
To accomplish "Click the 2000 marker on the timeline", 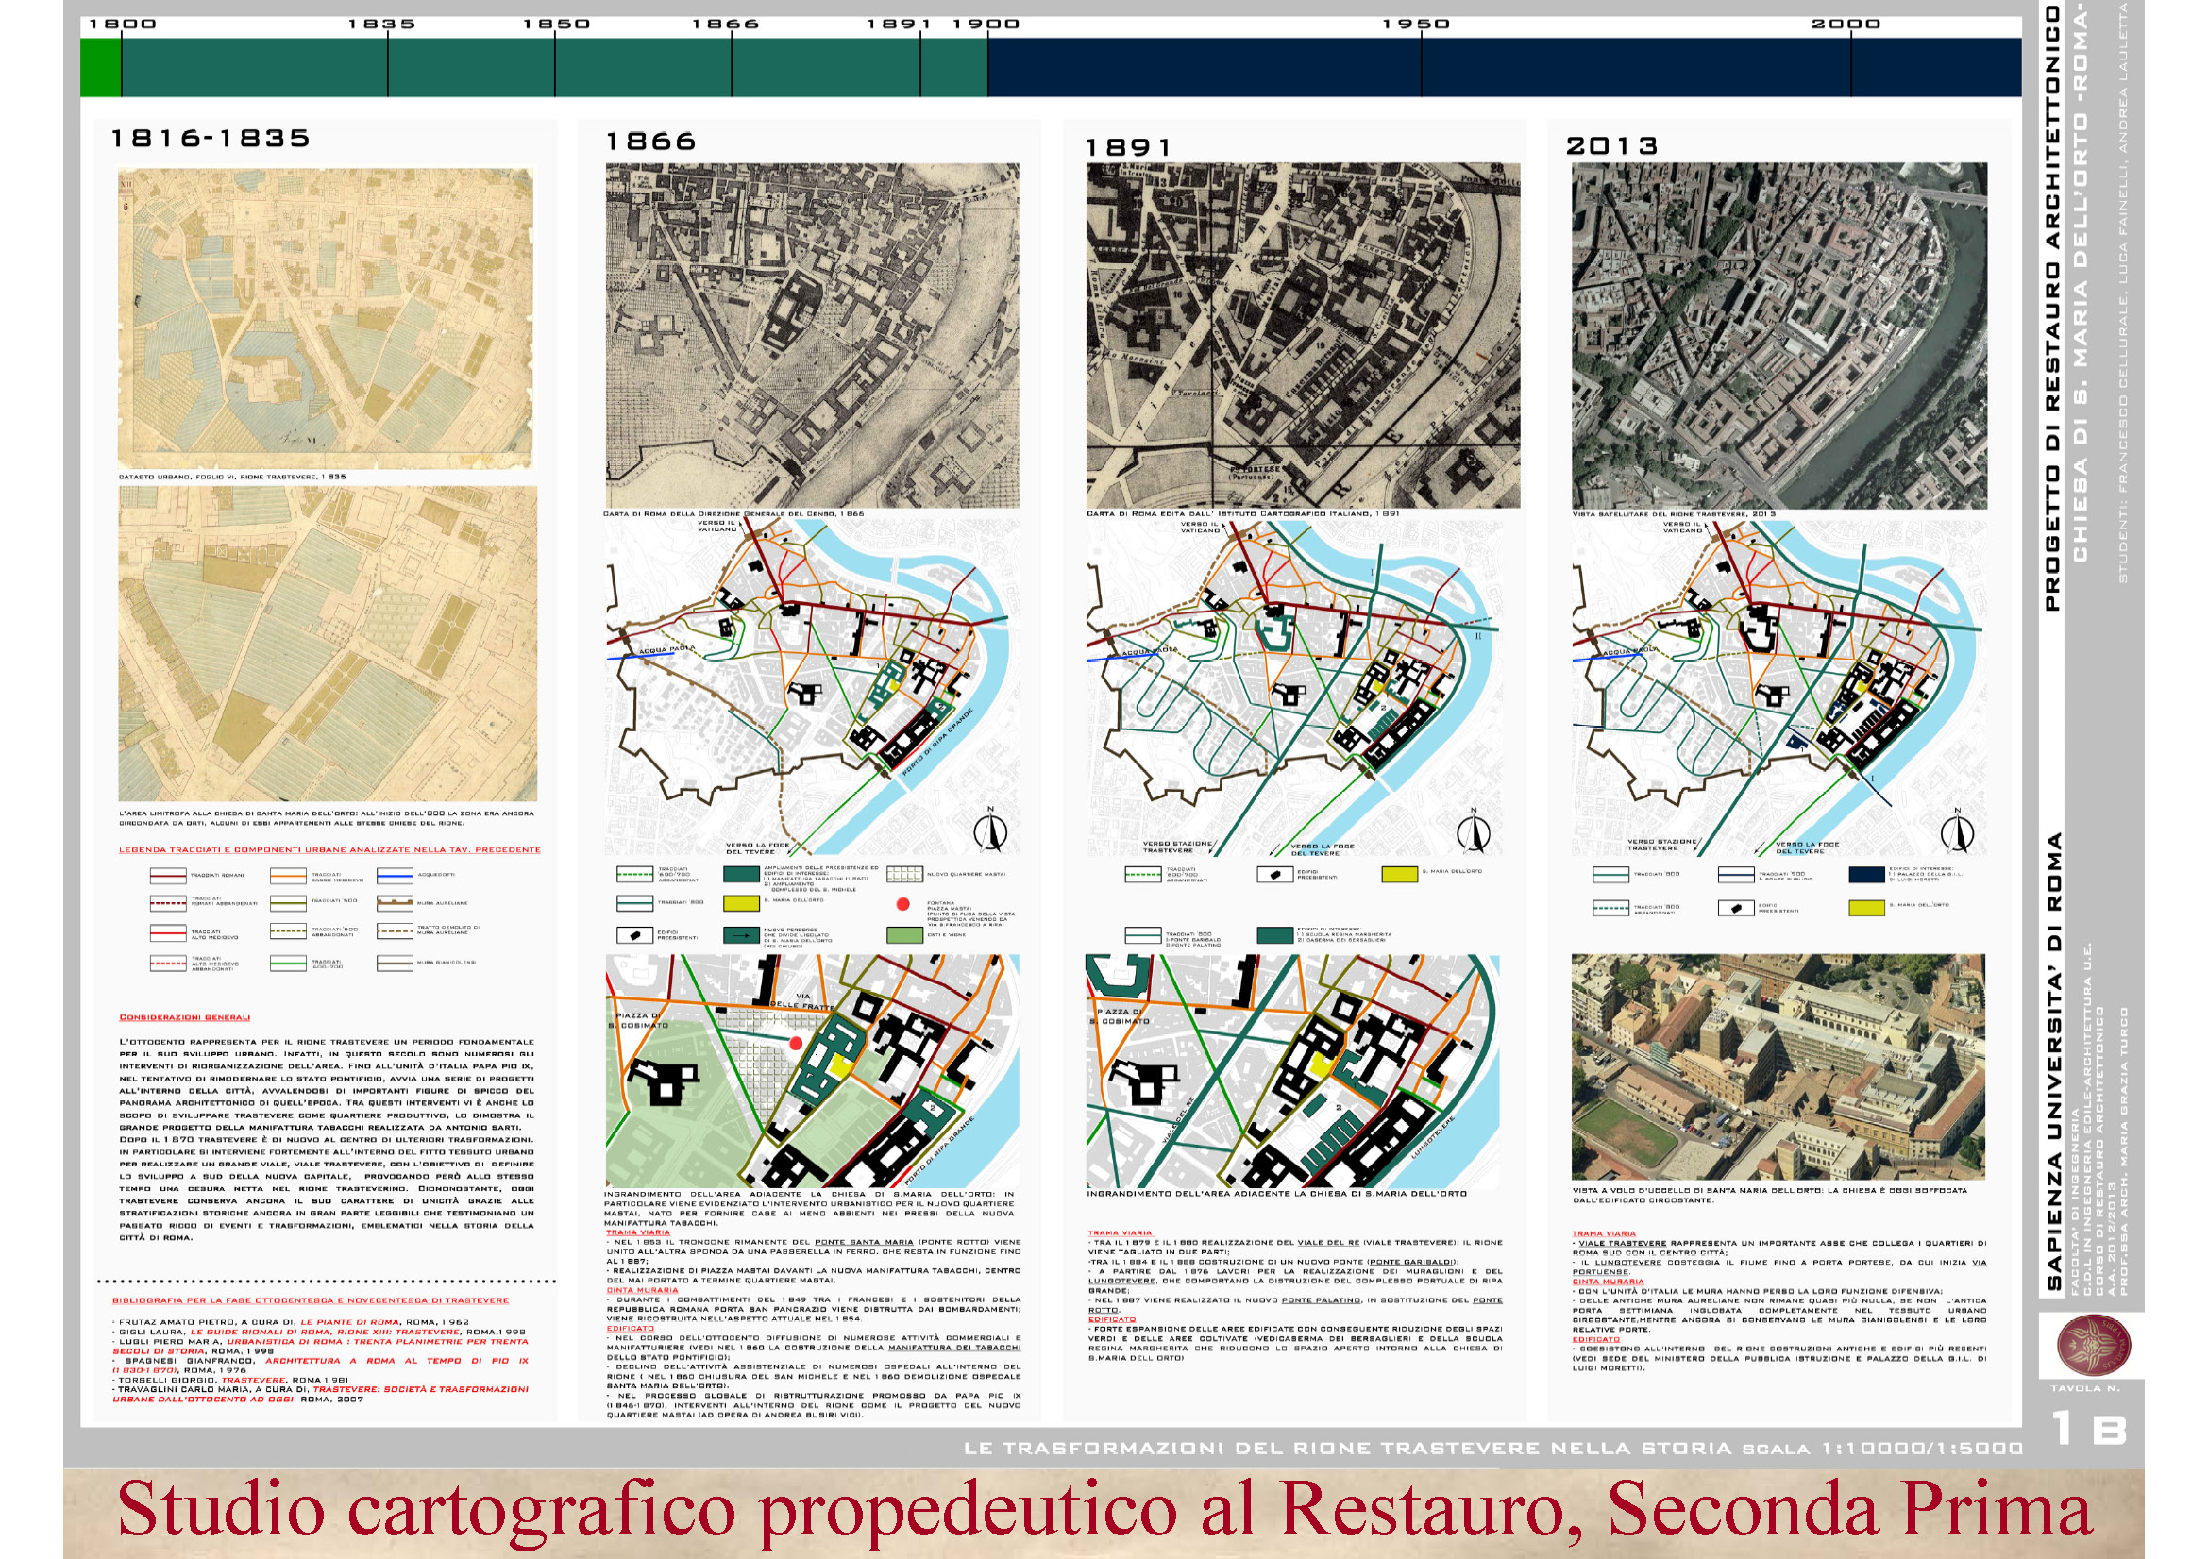I will 1846,24.
